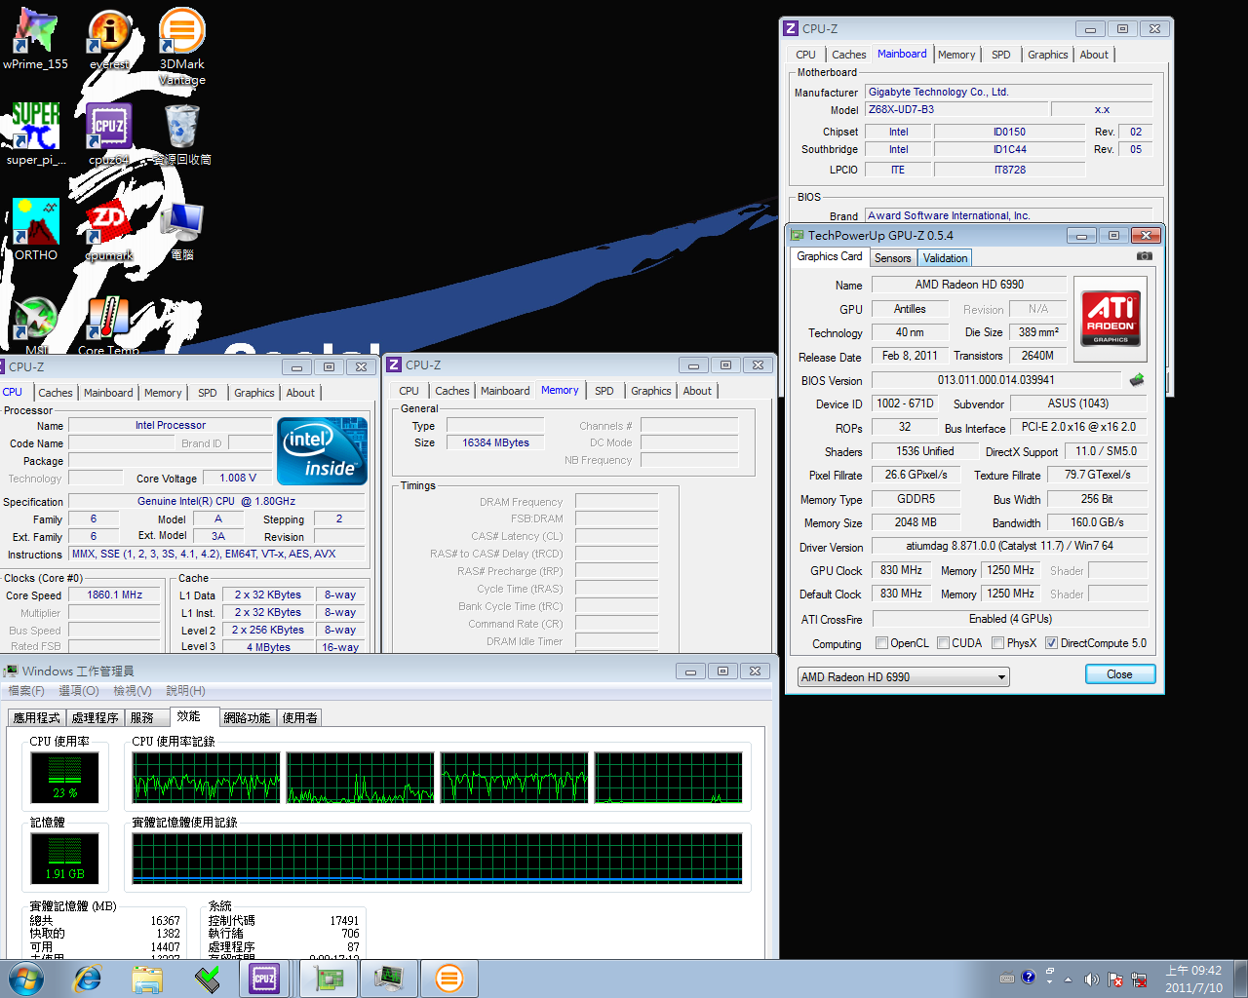Click the Show desktop button
Viewport: 1248px width, 998px height.
click(x=1240, y=979)
